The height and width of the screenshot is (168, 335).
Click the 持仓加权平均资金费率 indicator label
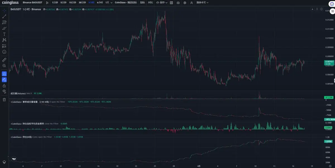tap(27, 124)
